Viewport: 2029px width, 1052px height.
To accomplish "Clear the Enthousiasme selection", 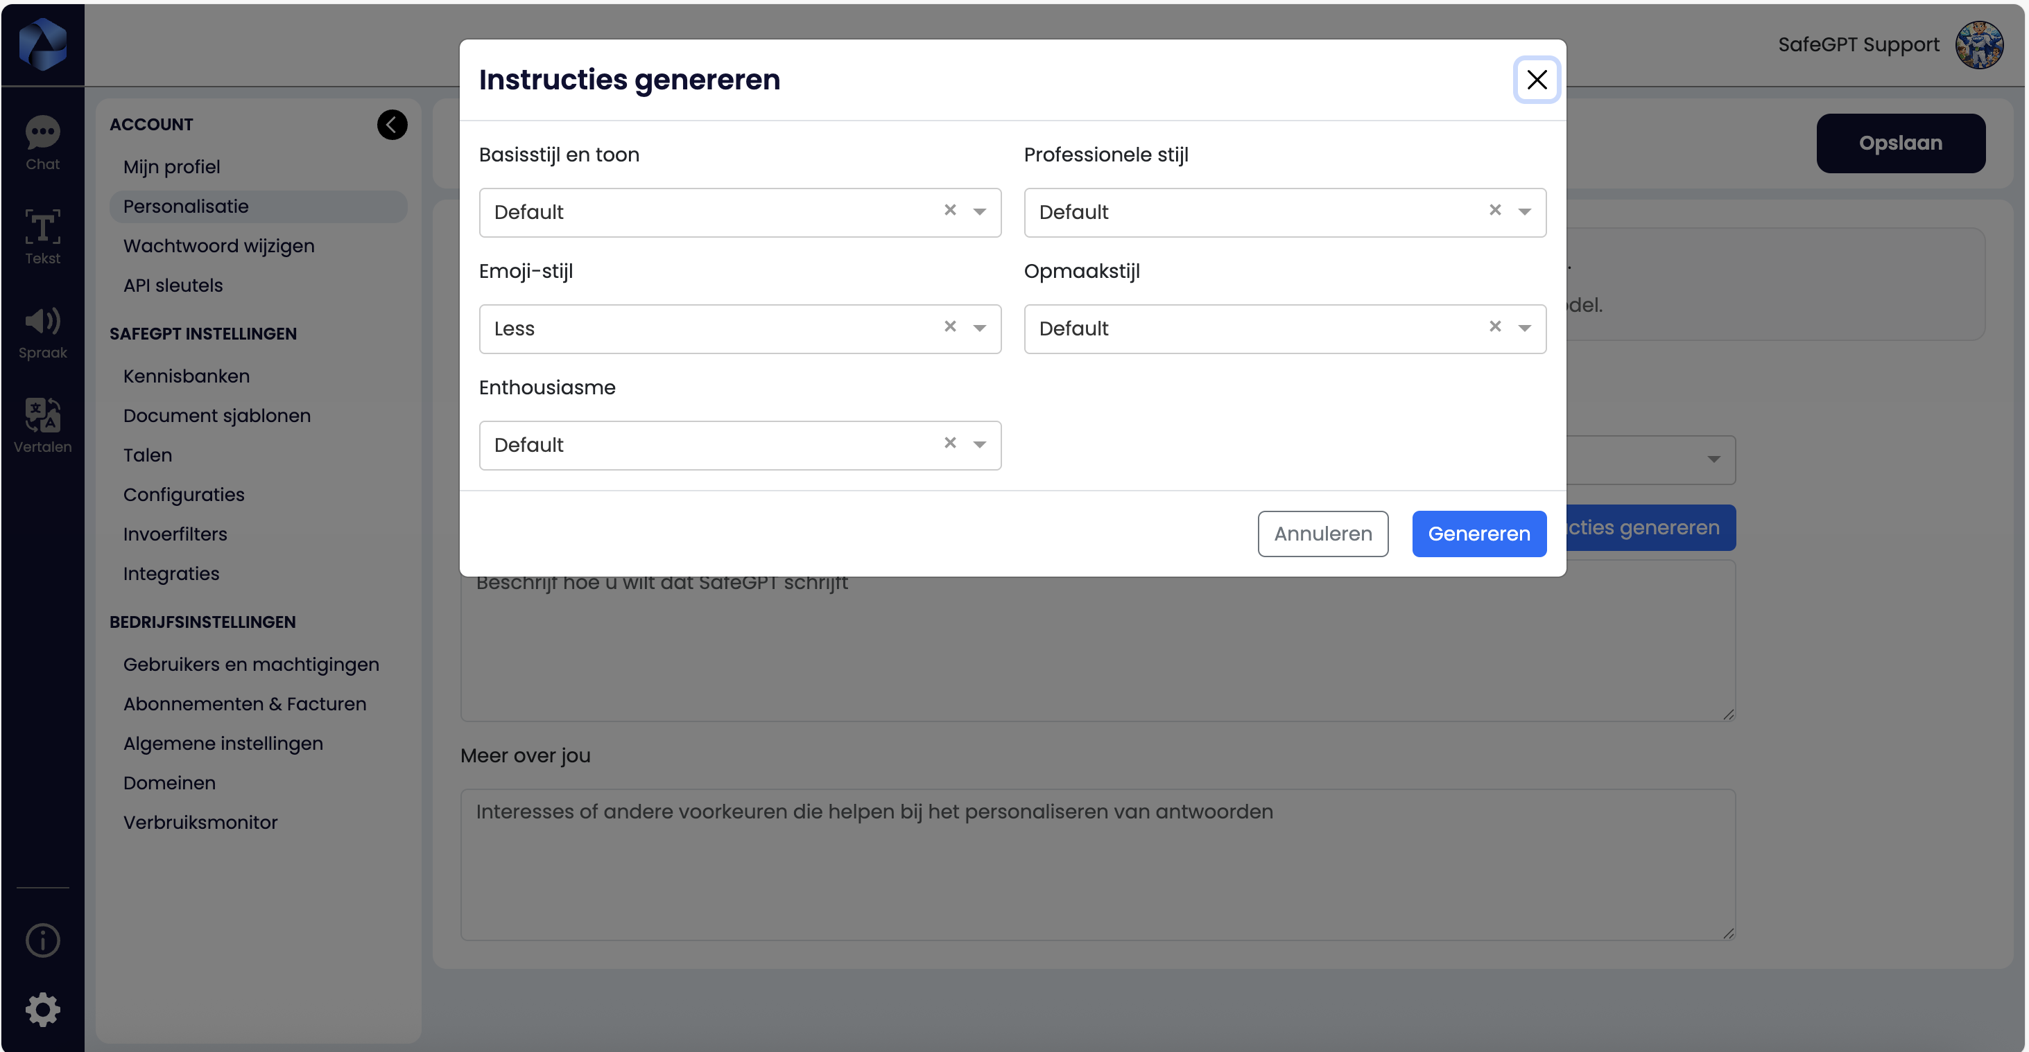I will pos(950,443).
